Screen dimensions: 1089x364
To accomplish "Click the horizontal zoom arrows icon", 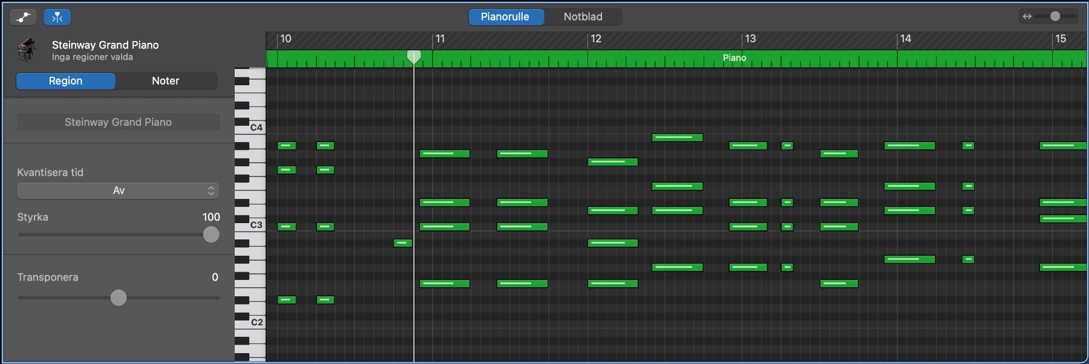I will click(x=1027, y=16).
